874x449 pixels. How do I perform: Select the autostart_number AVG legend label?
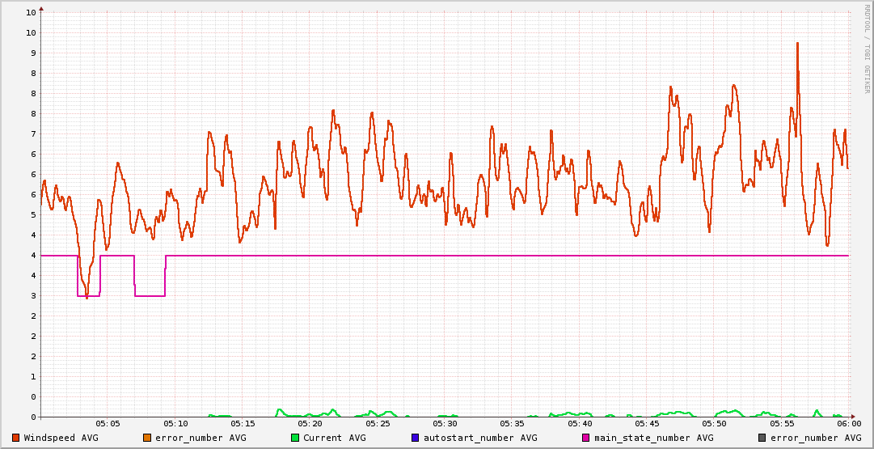click(480, 438)
